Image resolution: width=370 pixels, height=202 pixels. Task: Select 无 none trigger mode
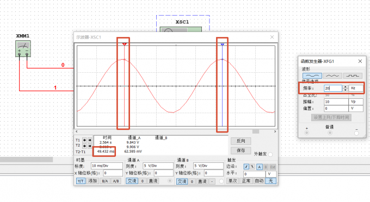270,181
